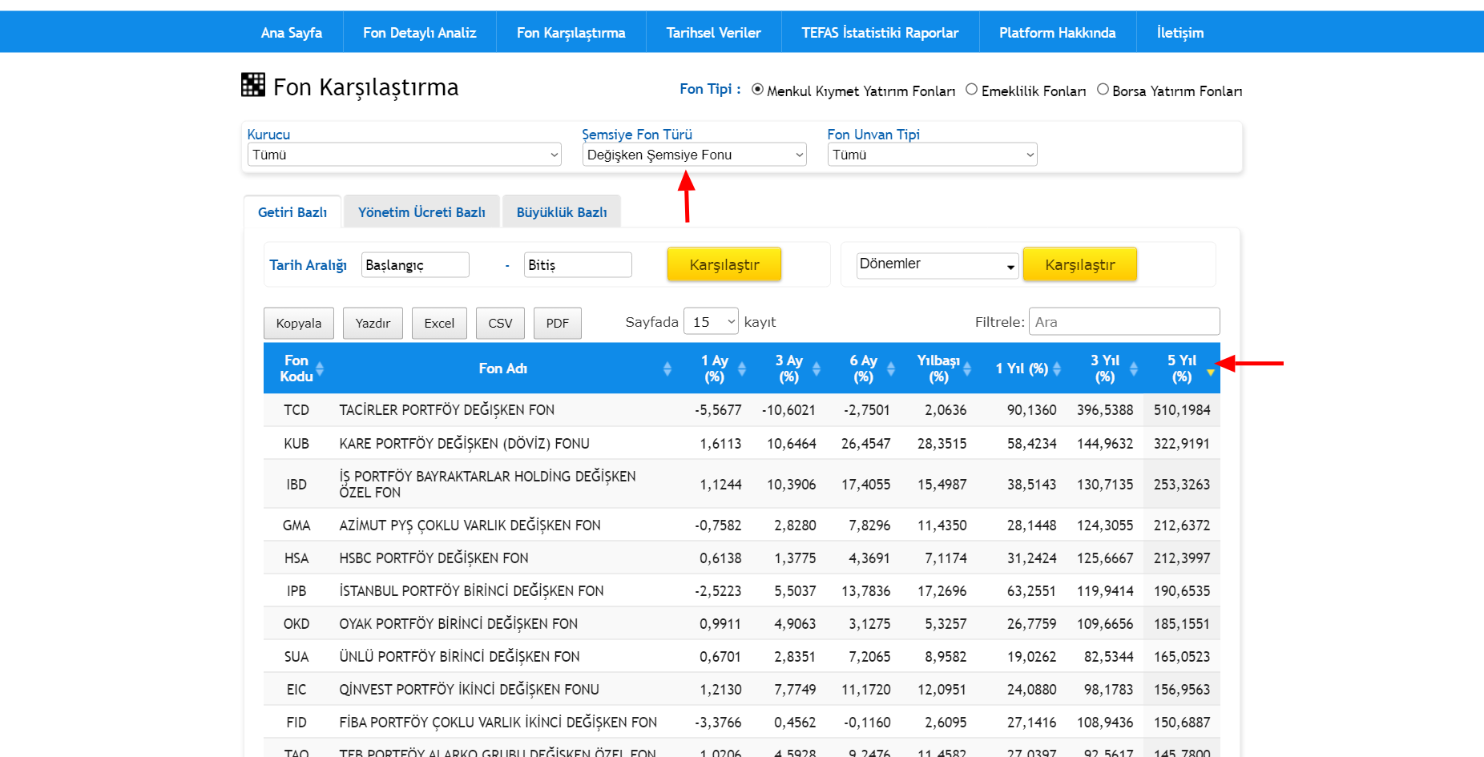Sort by Yılbaşı (%) column
Viewport: 1484px width, 757px height.
[967, 368]
